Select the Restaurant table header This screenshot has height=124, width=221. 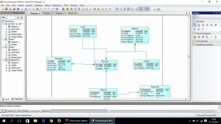tap(155, 87)
